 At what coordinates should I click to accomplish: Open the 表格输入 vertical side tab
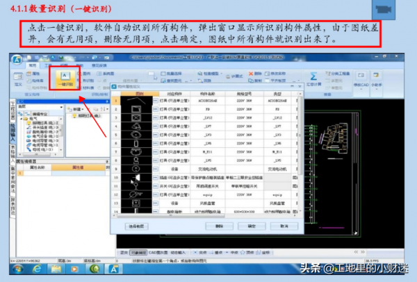[x=13, y=154]
